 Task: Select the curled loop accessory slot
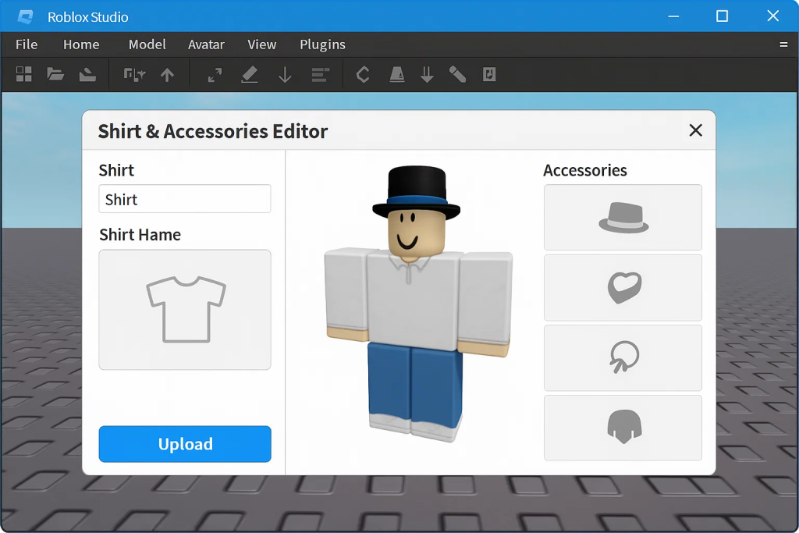pos(623,358)
